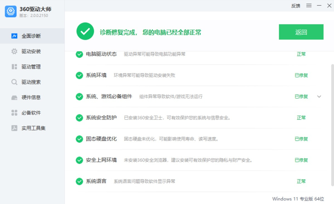Click the 已修复 status for 固态硬盘优化
Image resolution: width=334 pixels, height=204 pixels.
[301, 139]
